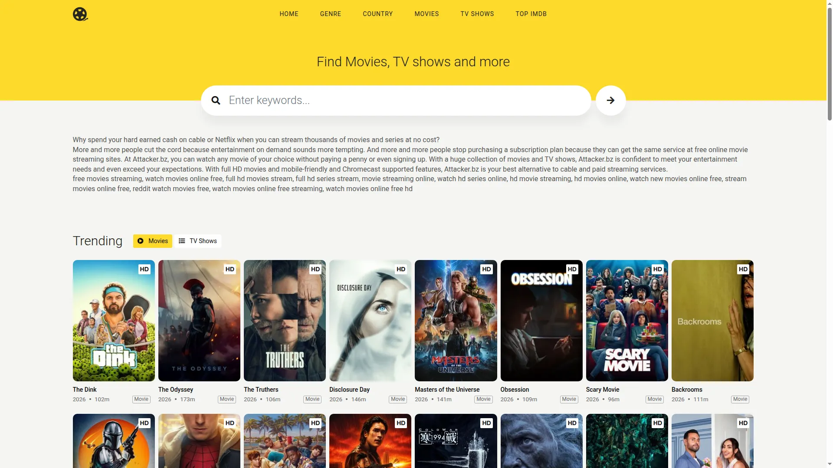Click the 109m runtime under Obsession
This screenshot has height=468, width=833.
click(x=530, y=400)
